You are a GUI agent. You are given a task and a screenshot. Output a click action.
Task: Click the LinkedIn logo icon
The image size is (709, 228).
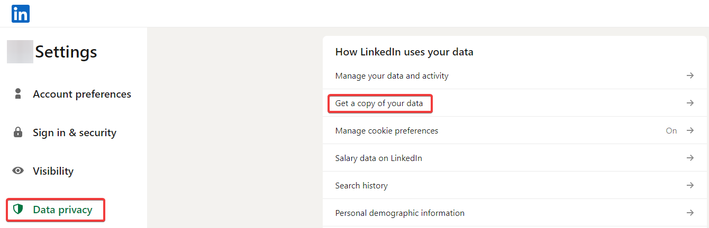pyautogui.click(x=21, y=14)
